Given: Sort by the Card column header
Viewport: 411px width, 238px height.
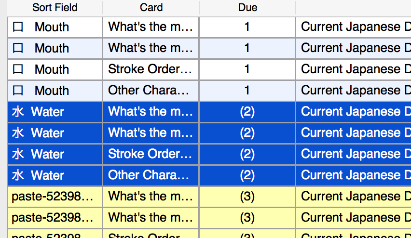Looking at the screenshot, I should click(x=151, y=8).
